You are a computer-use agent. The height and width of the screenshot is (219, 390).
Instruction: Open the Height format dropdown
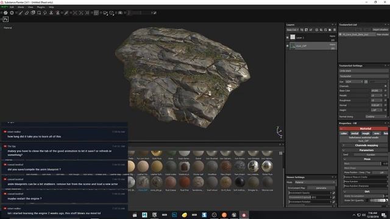(376, 110)
